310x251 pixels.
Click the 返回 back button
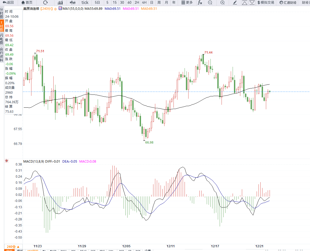point(8,3)
